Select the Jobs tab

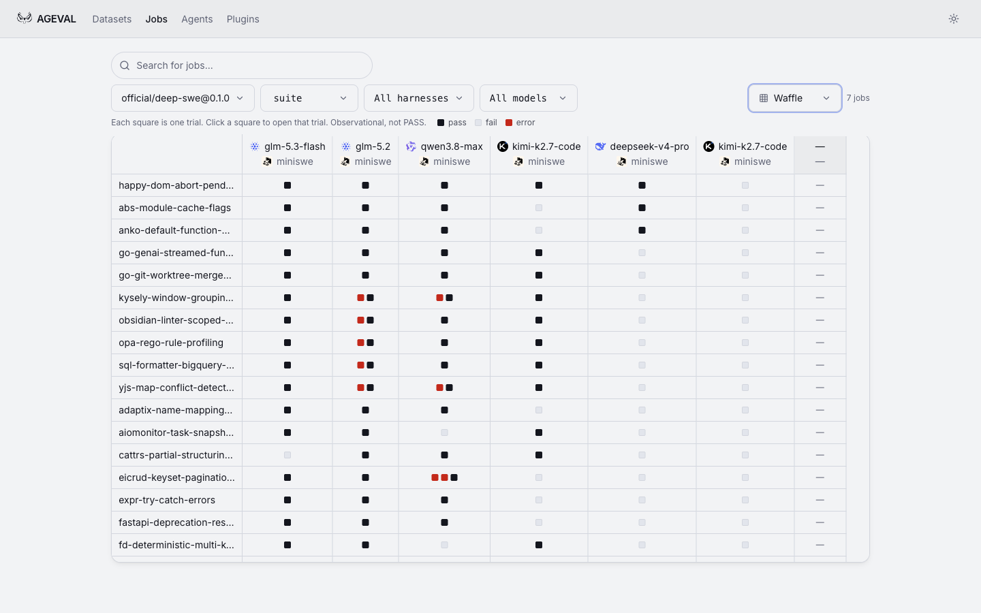(156, 19)
